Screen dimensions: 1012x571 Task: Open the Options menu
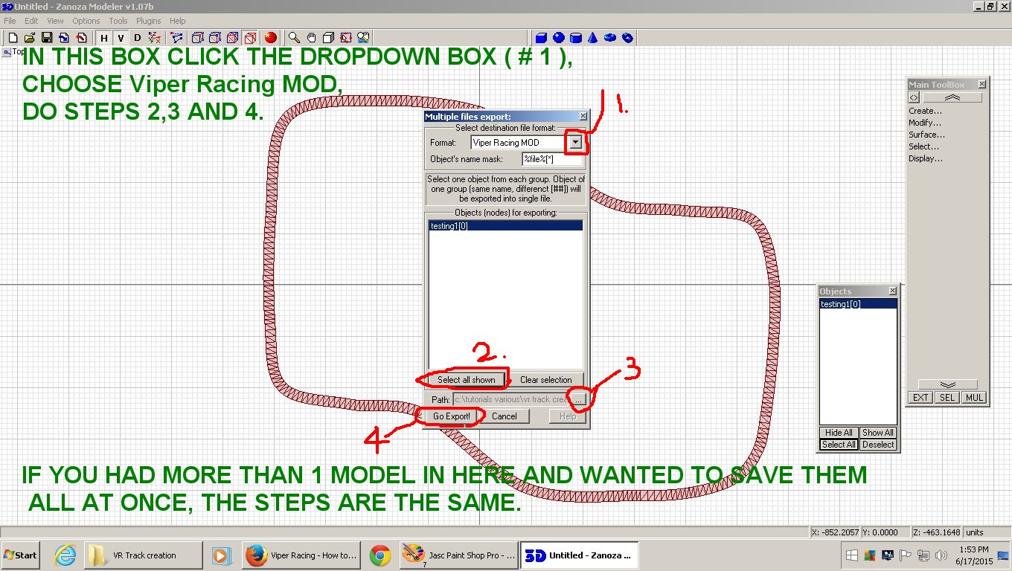pos(86,21)
